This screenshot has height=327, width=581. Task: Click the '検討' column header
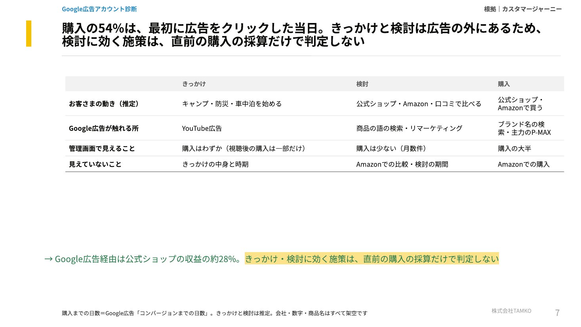pos(362,84)
